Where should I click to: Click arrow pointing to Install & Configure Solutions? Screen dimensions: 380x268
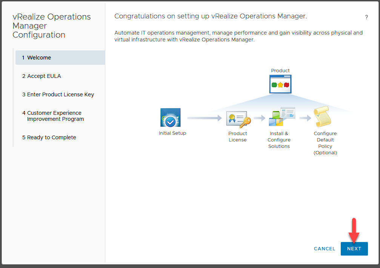coord(259,118)
